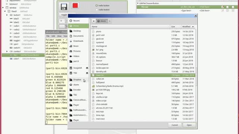
Task: Open Dropbox folder in sidebar
Action: click(x=78, y=80)
